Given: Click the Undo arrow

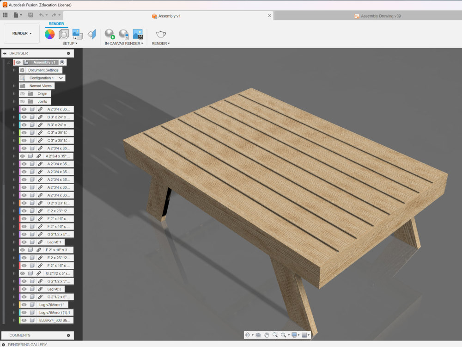Looking at the screenshot, I should [x=41, y=15].
